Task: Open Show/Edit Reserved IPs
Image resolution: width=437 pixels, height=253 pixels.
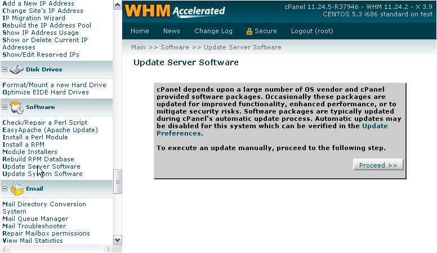Action: tap(41, 55)
